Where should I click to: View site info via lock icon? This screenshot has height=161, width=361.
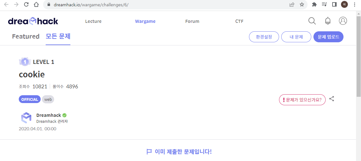pos(49,5)
